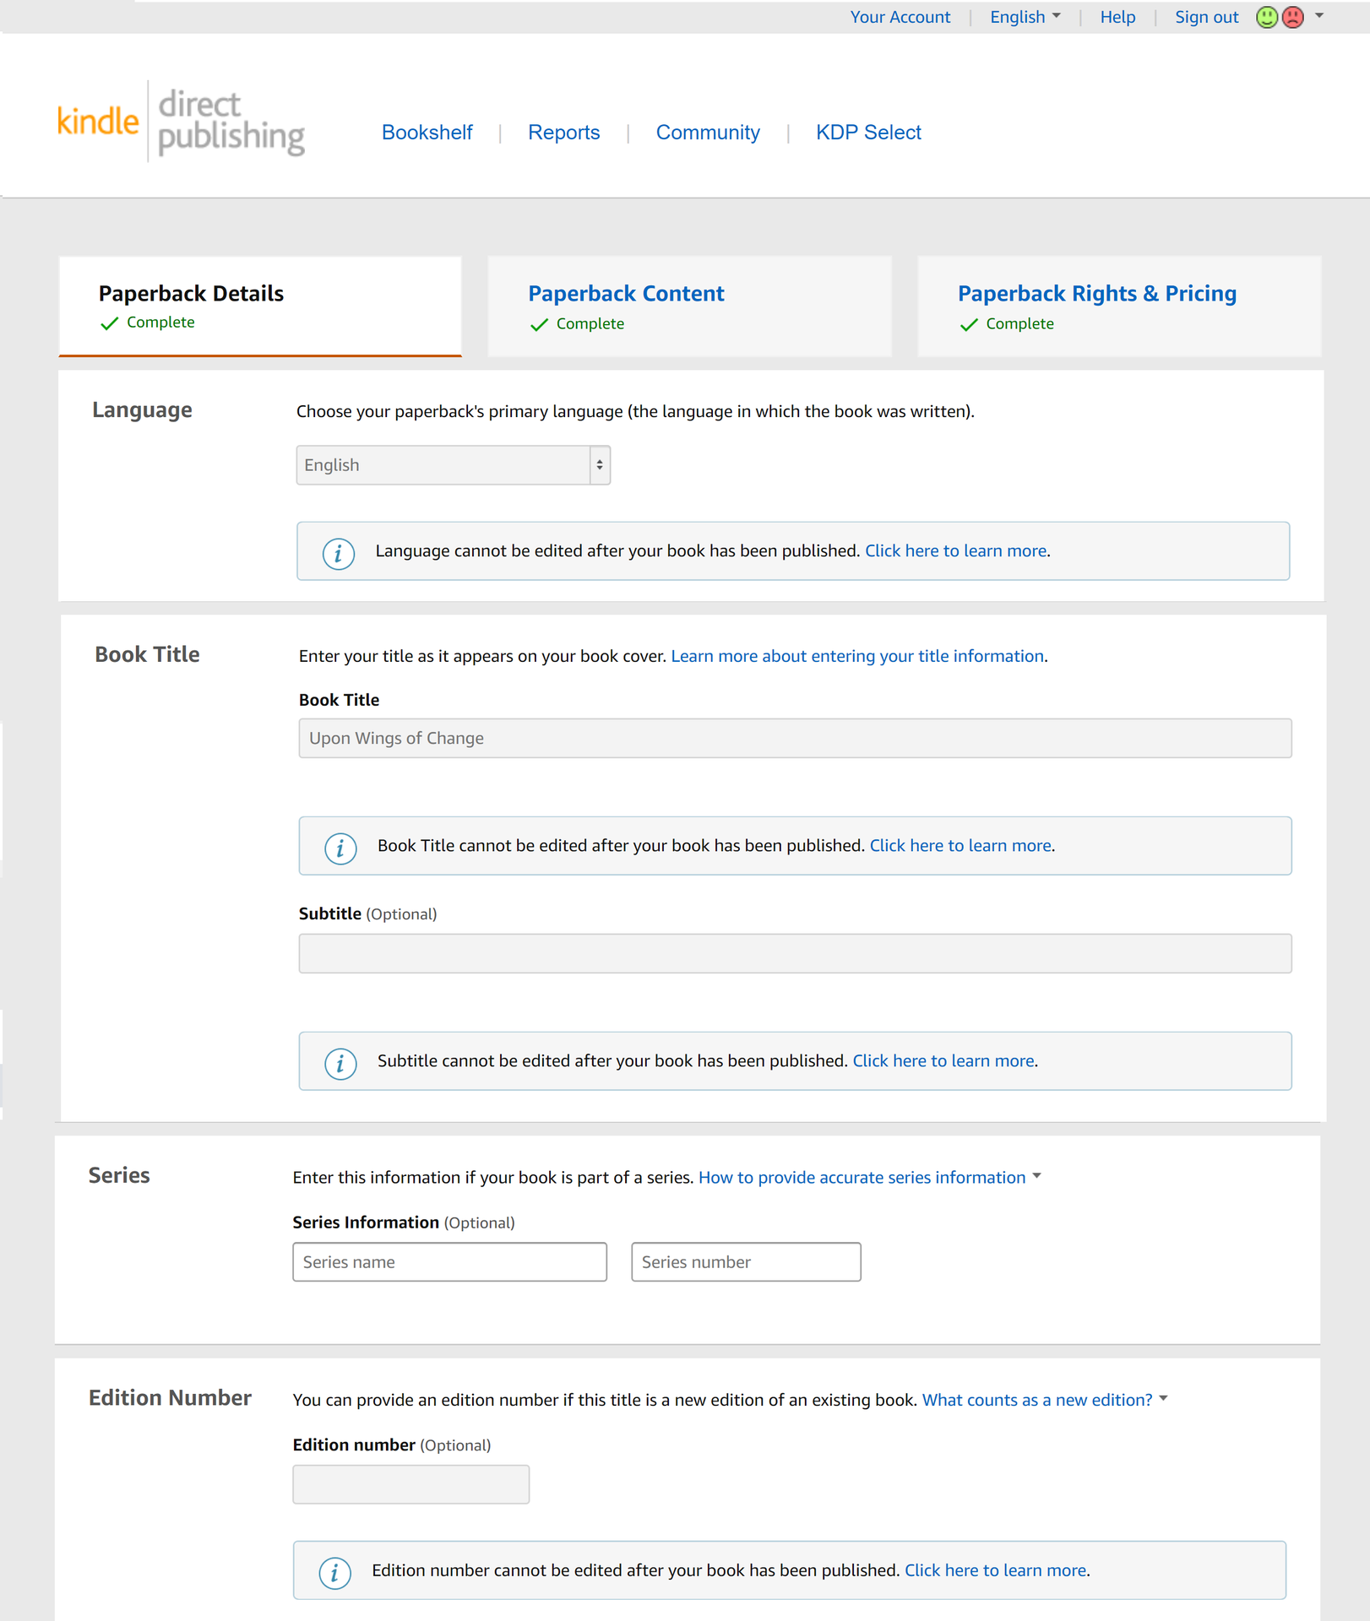The height and width of the screenshot is (1621, 1370).
Task: Expand How to provide accurate series information
Action: point(869,1178)
